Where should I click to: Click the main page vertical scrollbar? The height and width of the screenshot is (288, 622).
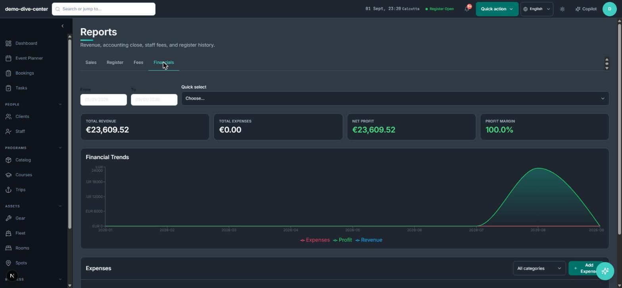(619, 128)
